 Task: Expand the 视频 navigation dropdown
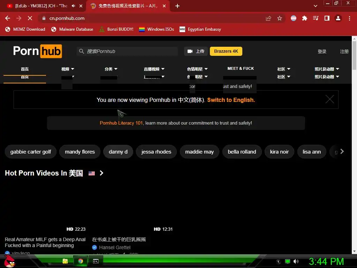tap(68, 69)
